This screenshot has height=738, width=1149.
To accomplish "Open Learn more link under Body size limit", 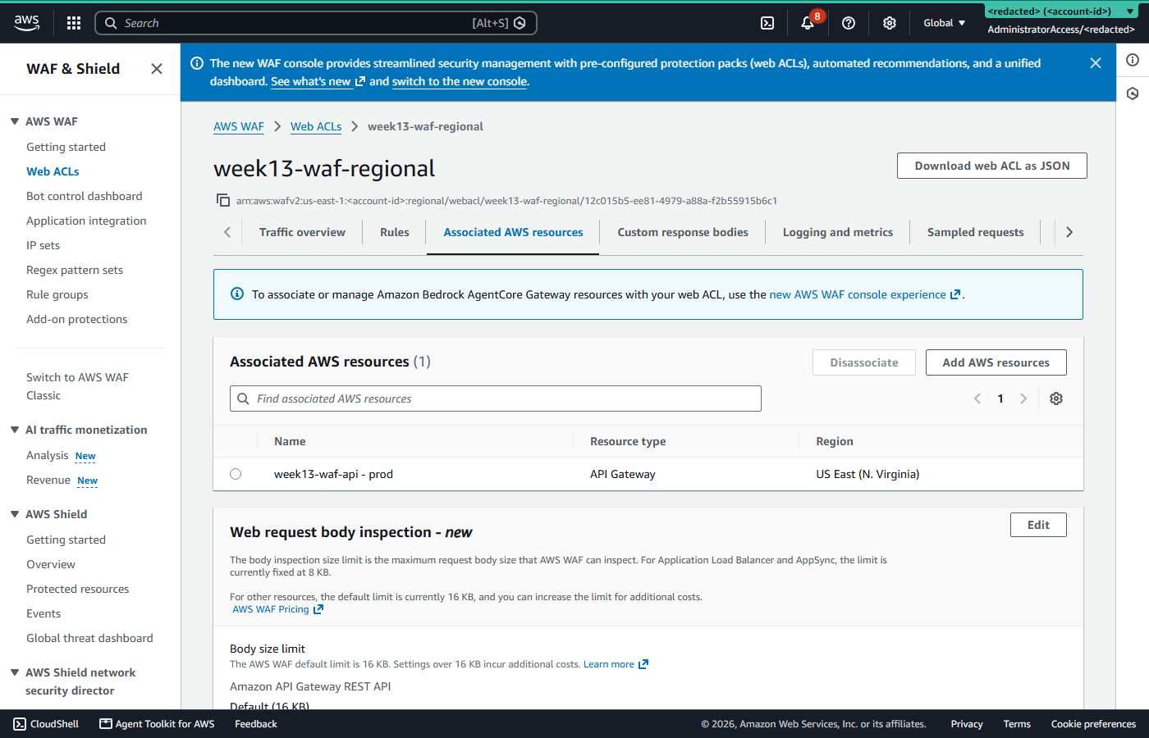I will 616,664.
